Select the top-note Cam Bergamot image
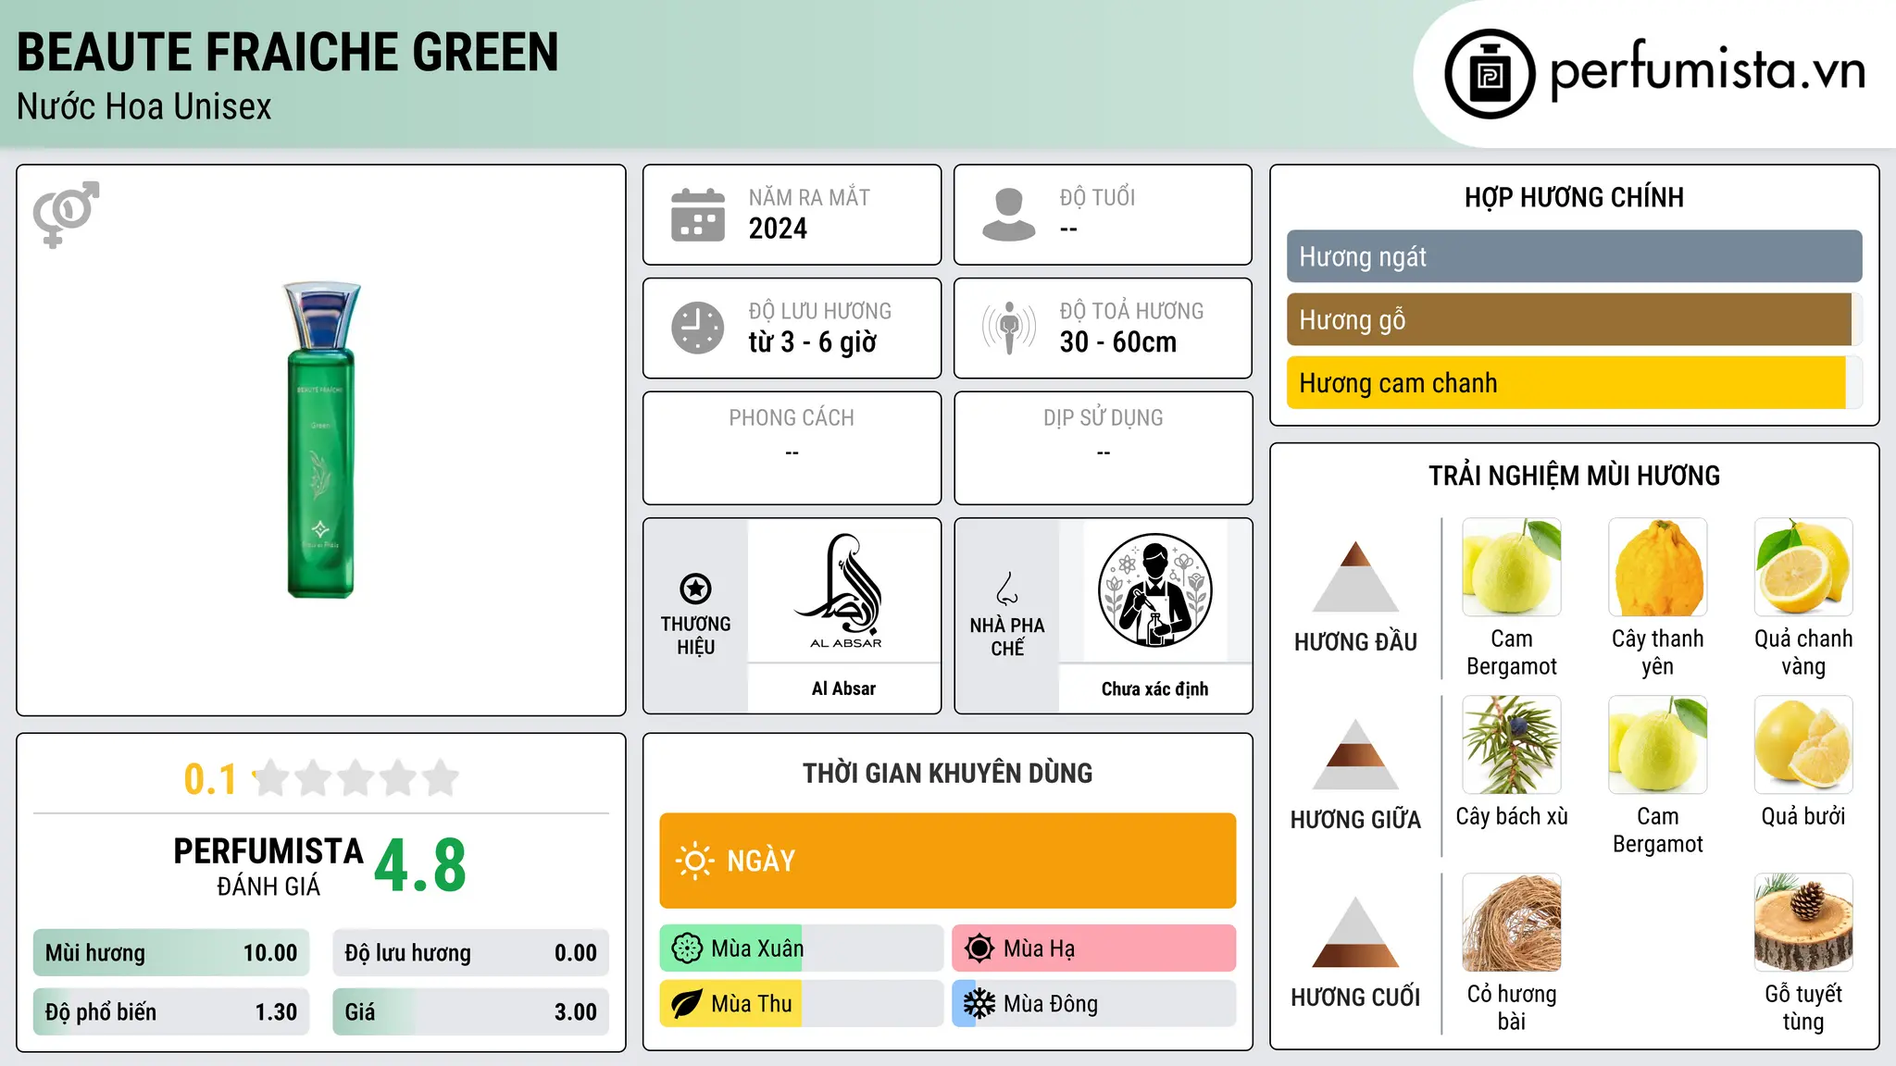 pyautogui.click(x=1511, y=567)
